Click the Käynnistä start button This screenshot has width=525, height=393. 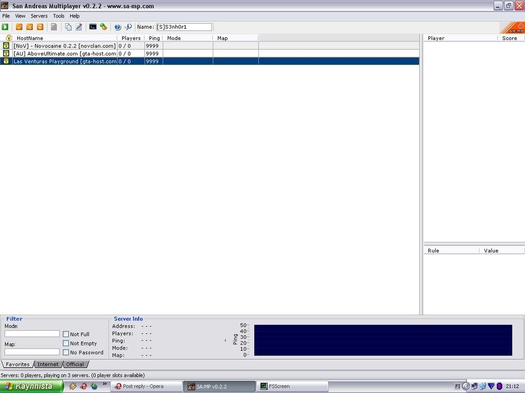(x=31, y=386)
